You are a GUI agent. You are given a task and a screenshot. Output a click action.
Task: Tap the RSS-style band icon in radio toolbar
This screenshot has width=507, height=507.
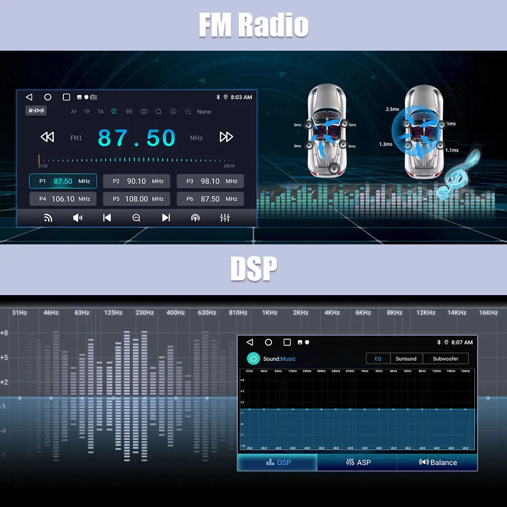pyautogui.click(x=48, y=218)
